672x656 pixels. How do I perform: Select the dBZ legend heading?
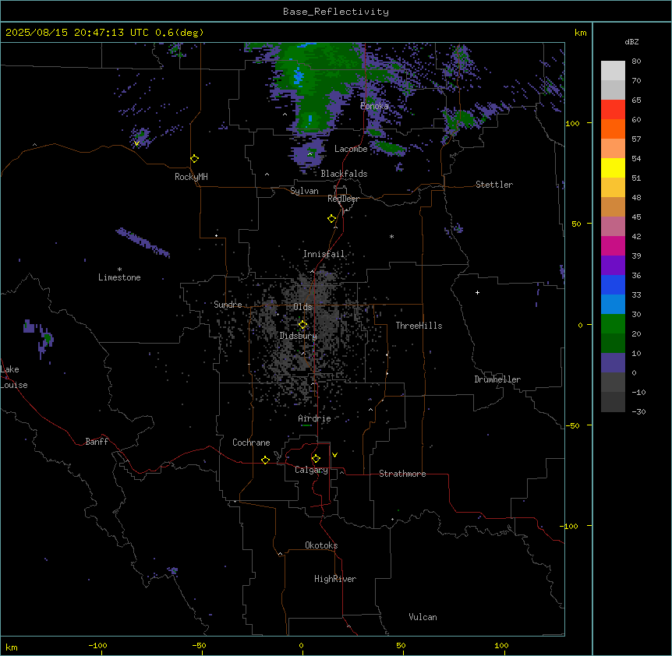click(631, 42)
